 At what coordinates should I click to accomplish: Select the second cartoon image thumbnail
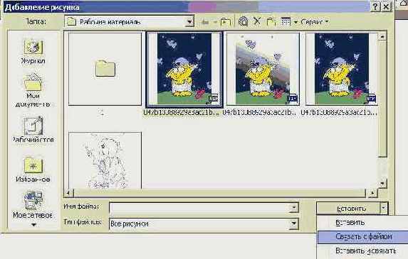click(263, 69)
